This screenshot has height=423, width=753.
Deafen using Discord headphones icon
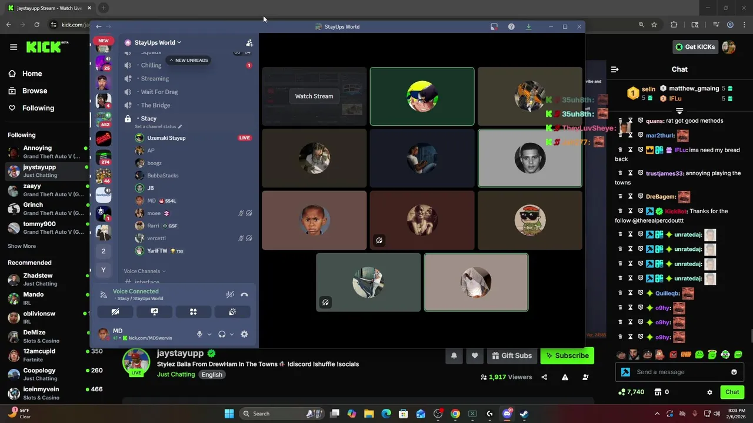click(x=222, y=334)
